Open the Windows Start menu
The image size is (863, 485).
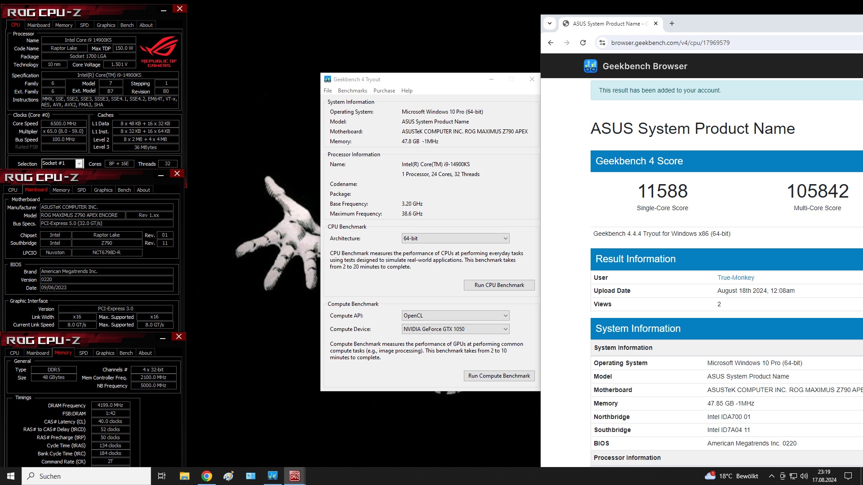tap(11, 476)
